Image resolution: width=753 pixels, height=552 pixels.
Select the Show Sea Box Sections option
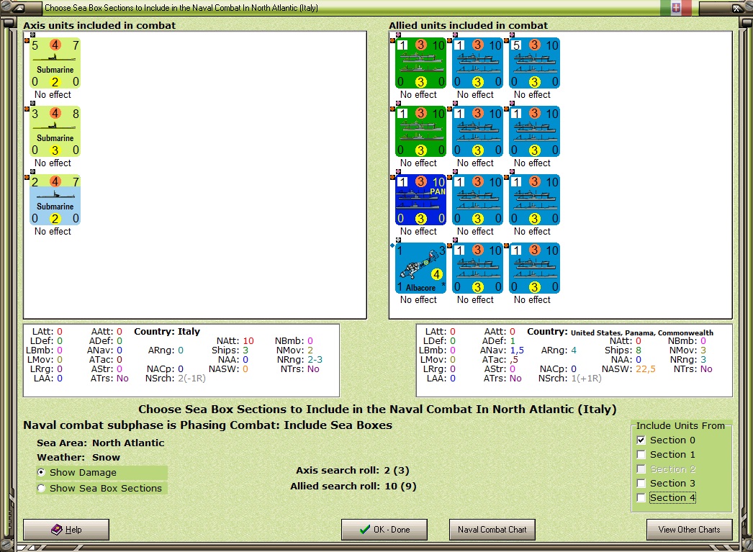pos(41,488)
